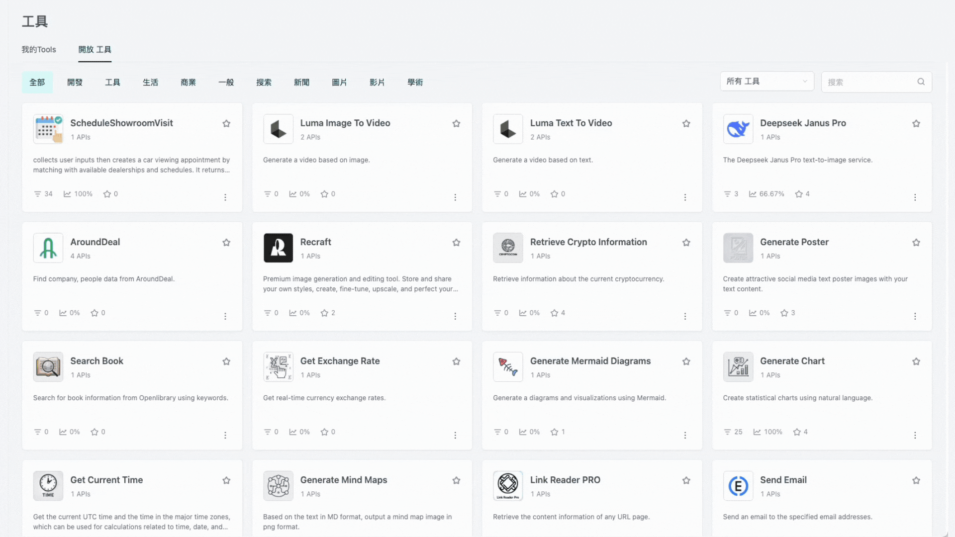Click the ScheduleShowroomVisit calendar icon

tap(48, 129)
